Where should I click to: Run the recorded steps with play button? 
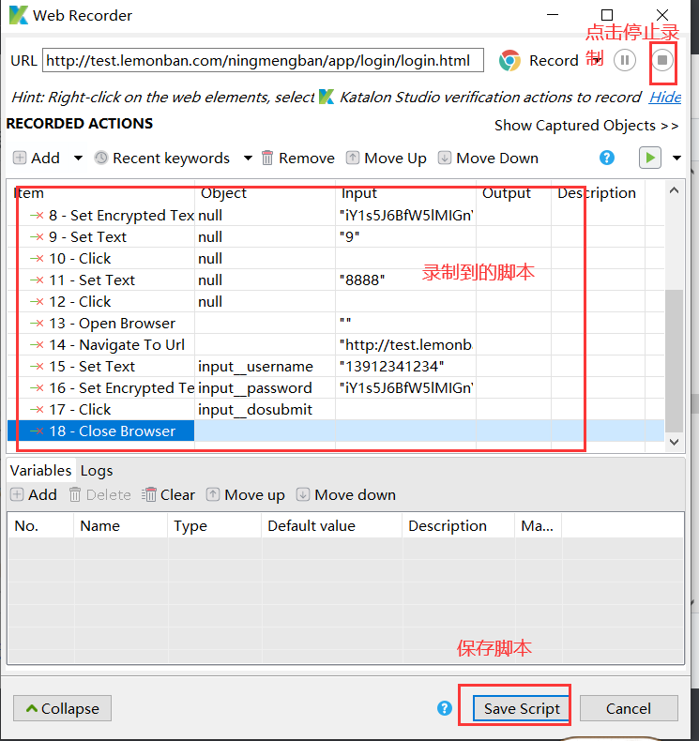point(650,158)
